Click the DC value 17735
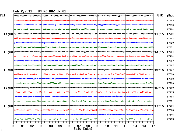Screen dimensions: 175x133 tap(170, 92)
